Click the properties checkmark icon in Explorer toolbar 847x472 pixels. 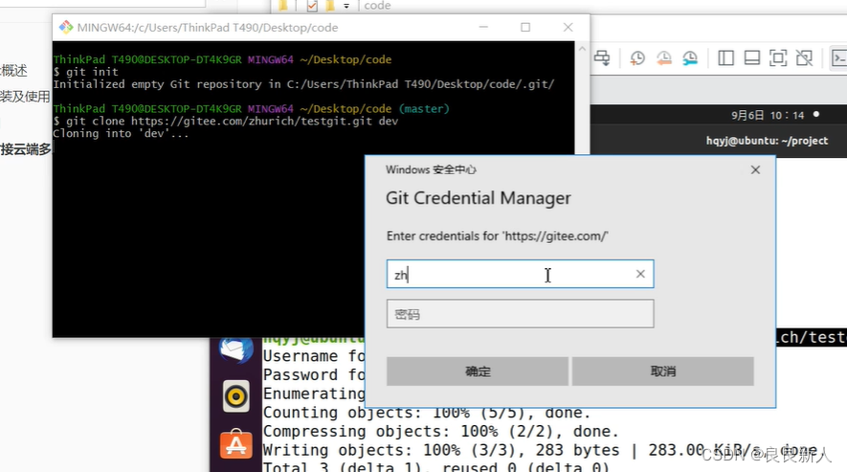tap(312, 6)
